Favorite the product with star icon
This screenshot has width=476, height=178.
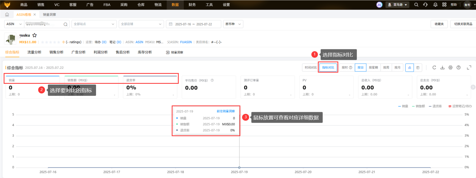click(x=35, y=35)
